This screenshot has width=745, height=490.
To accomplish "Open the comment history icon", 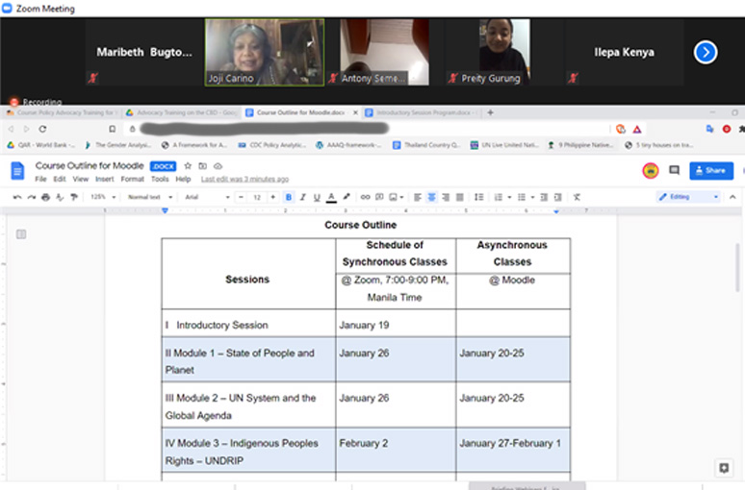I will tap(674, 170).
